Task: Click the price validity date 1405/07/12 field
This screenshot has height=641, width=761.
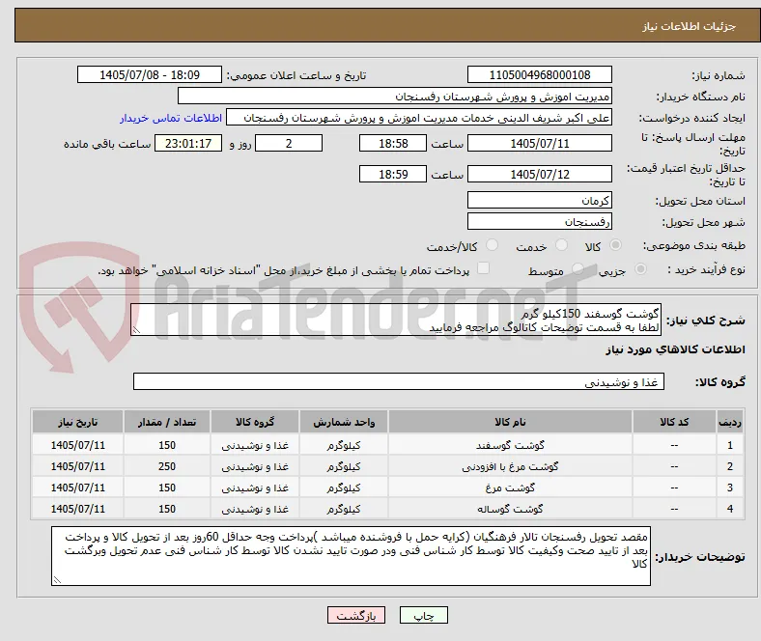Action: coord(540,174)
